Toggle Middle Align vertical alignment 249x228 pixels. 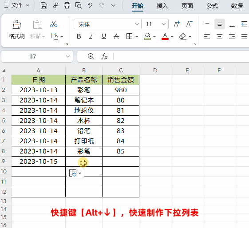point(219,24)
